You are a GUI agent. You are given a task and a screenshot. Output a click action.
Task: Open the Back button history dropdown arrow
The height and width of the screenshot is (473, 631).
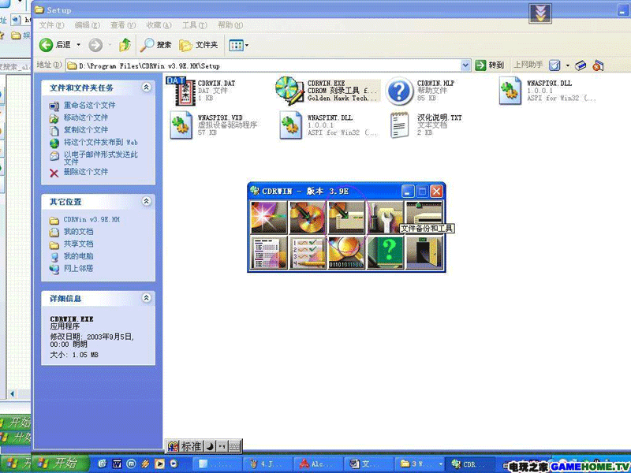(x=78, y=45)
